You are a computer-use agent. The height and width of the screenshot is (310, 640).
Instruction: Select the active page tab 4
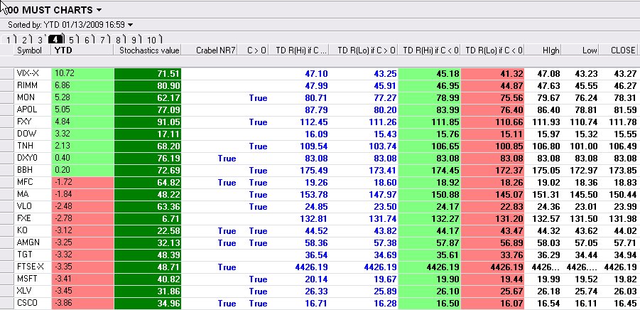55,40
